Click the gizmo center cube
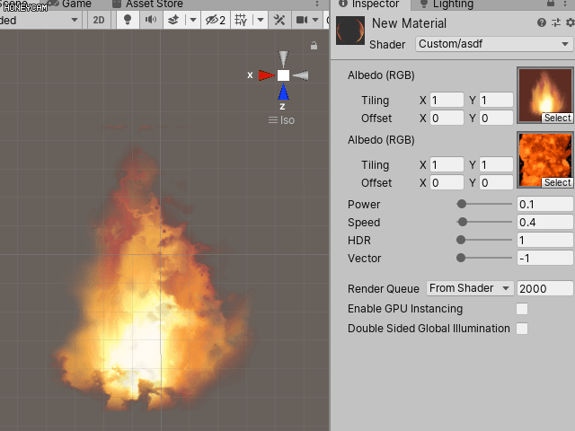Screen dimensions: 575x431 point(283,75)
